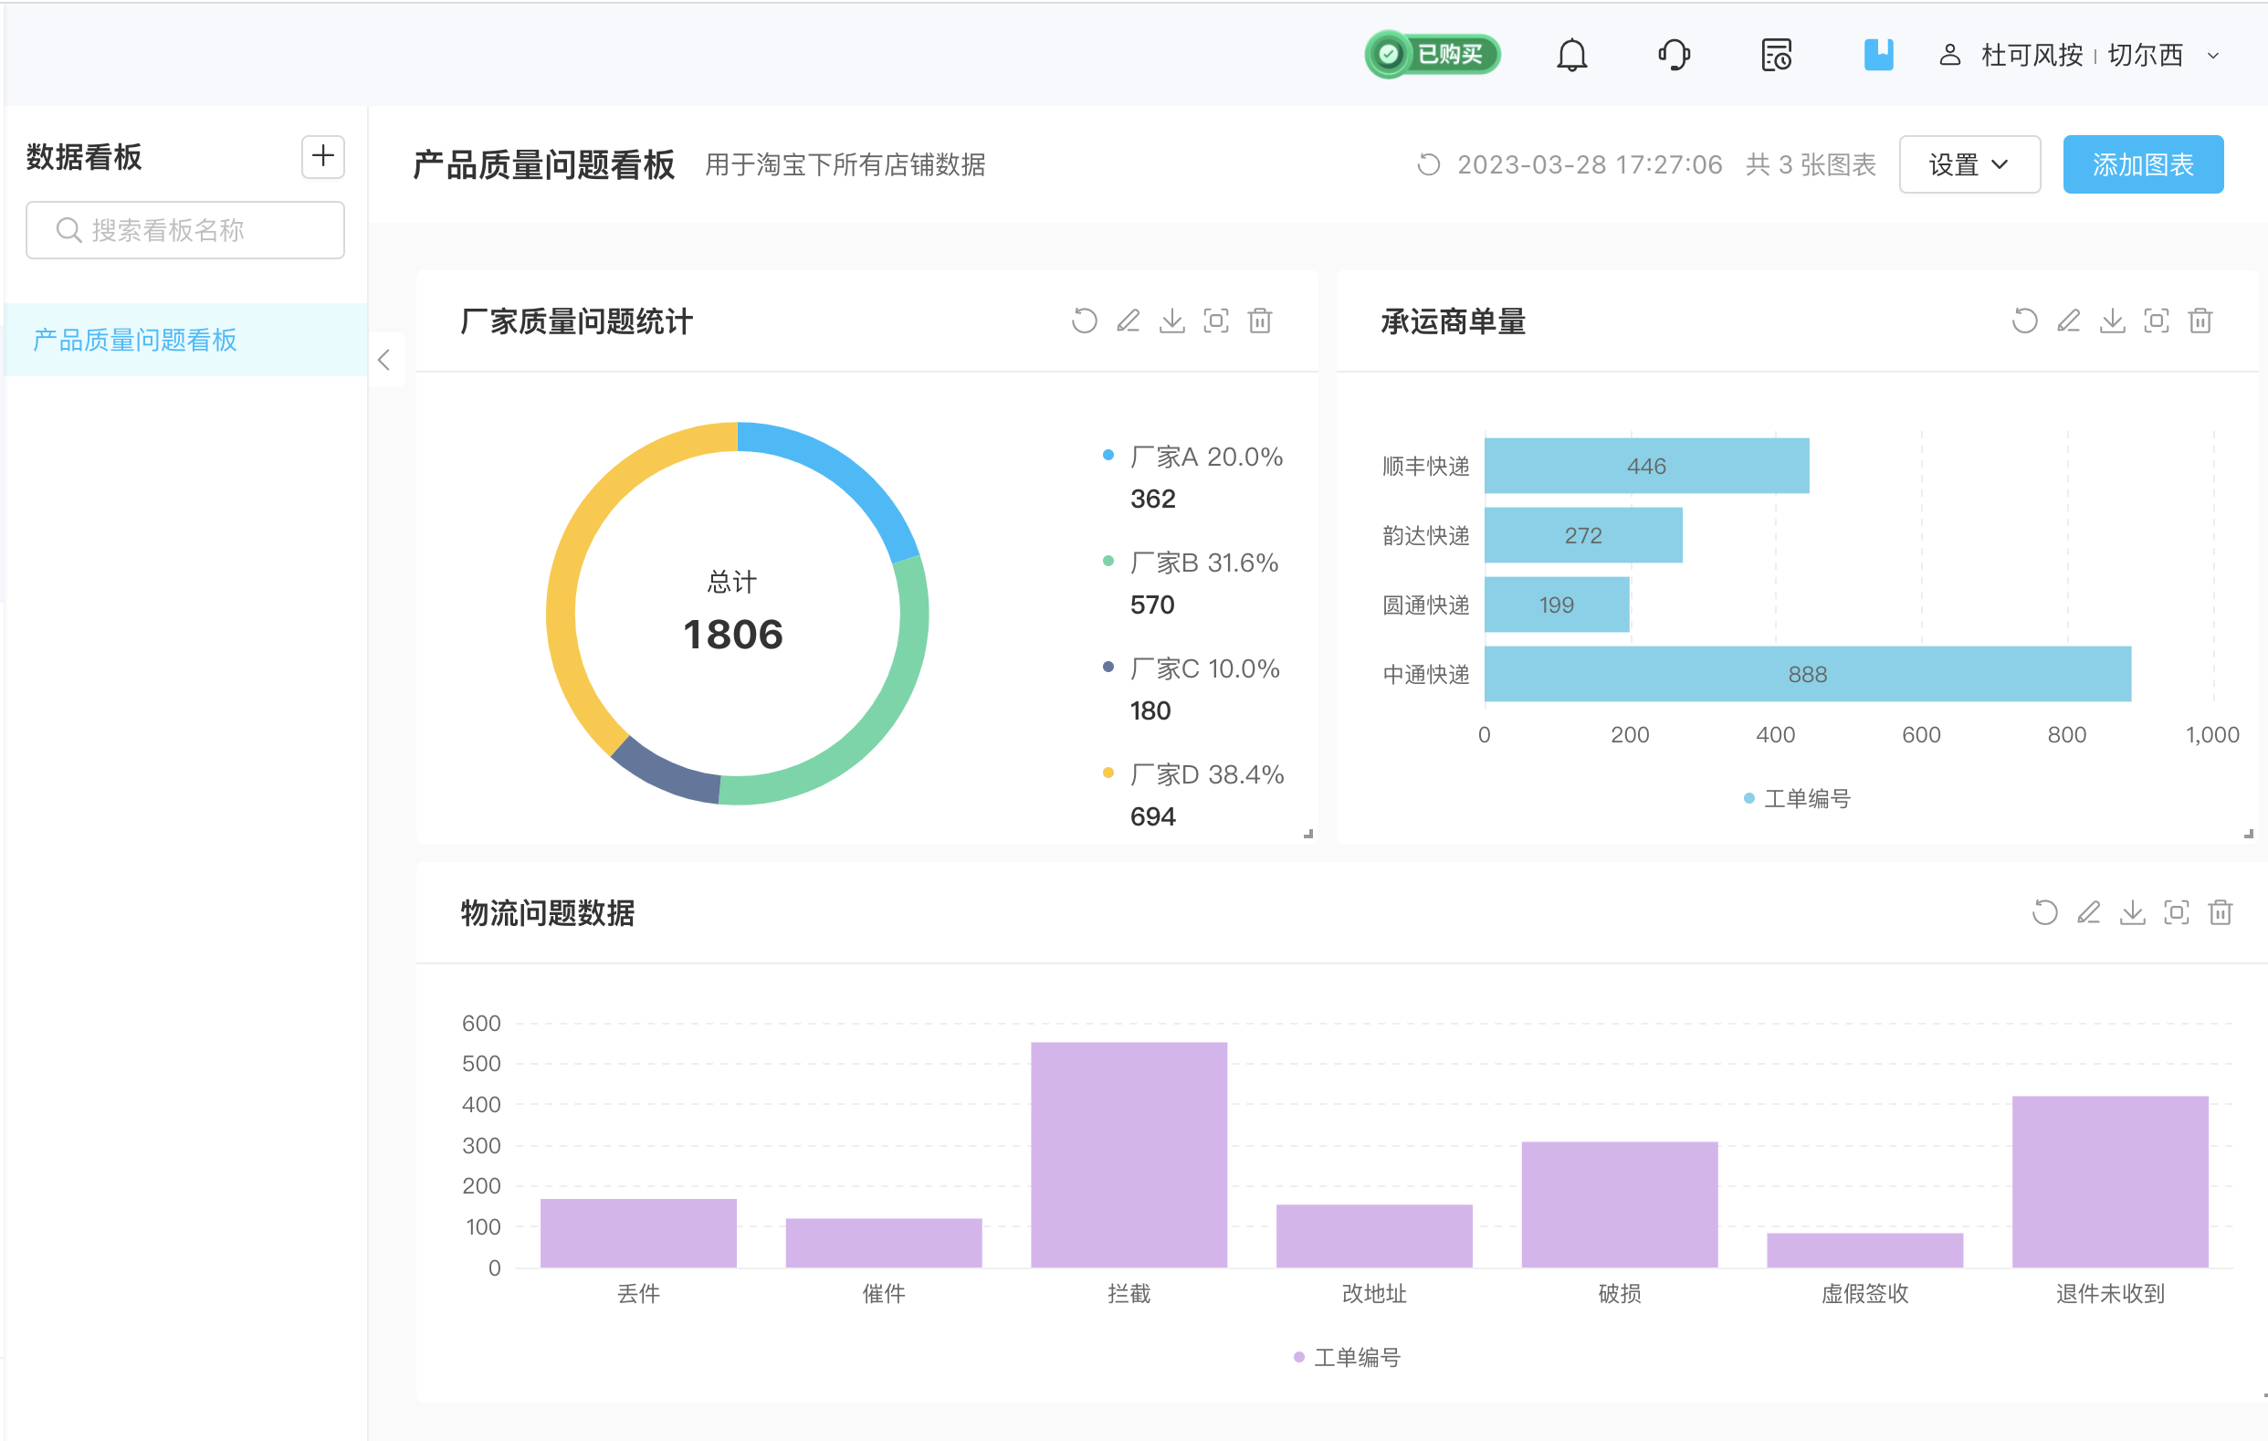Open the scheduled tasks list icon
This screenshot has height=1441, width=2268.
point(1777,55)
